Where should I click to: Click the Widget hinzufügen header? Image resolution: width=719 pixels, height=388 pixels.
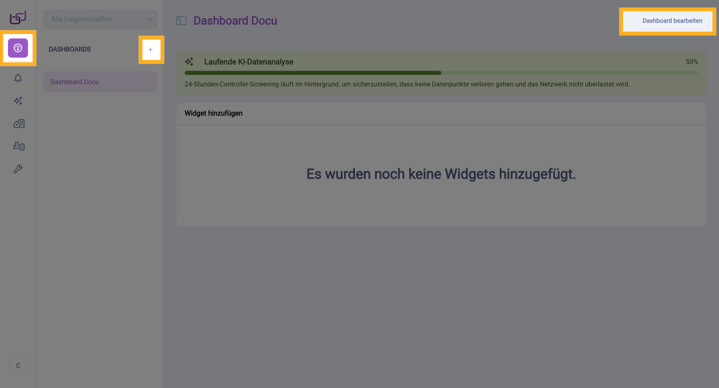213,113
